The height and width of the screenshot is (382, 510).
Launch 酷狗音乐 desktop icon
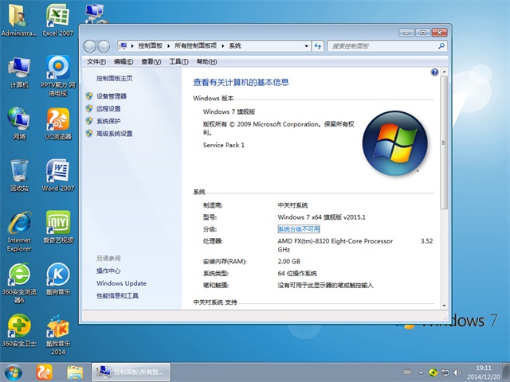[58, 279]
